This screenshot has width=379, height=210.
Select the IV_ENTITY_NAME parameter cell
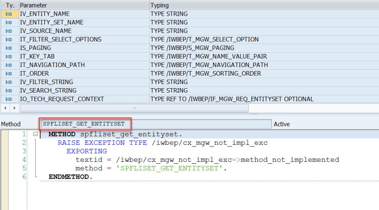tap(84, 14)
